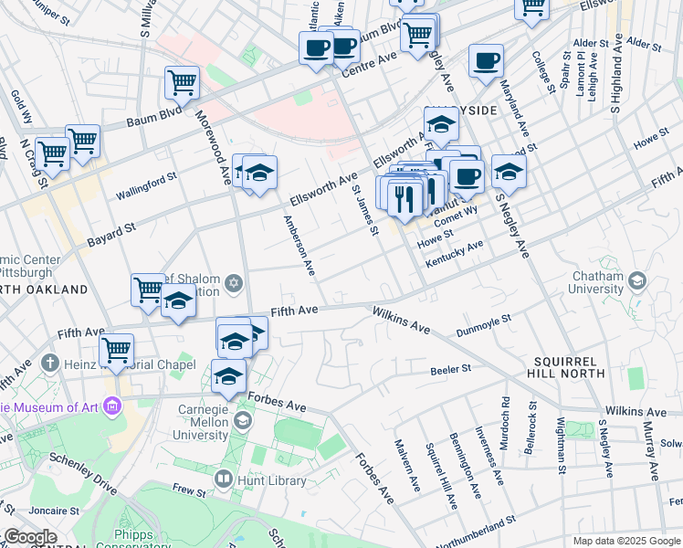Select the school marker on Fifth Ave near Rodef Shalom

click(x=178, y=302)
